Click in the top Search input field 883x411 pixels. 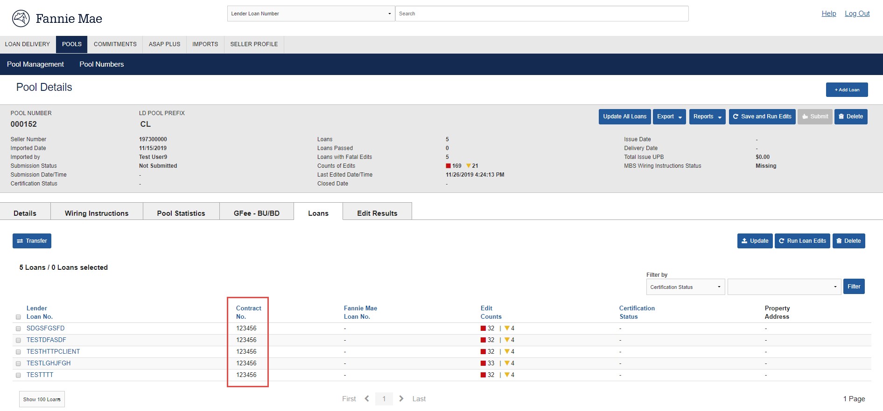pos(542,14)
